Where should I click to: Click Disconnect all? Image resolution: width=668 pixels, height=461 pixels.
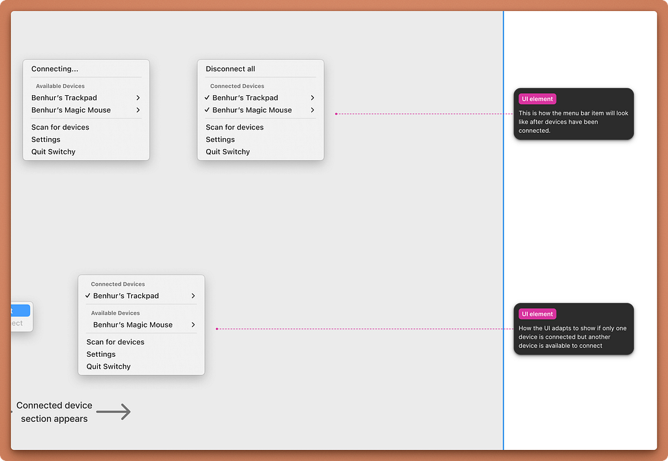click(x=230, y=69)
